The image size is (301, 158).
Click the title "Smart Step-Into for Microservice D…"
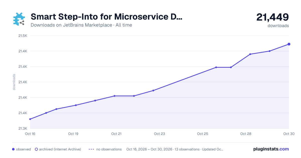click(106, 17)
